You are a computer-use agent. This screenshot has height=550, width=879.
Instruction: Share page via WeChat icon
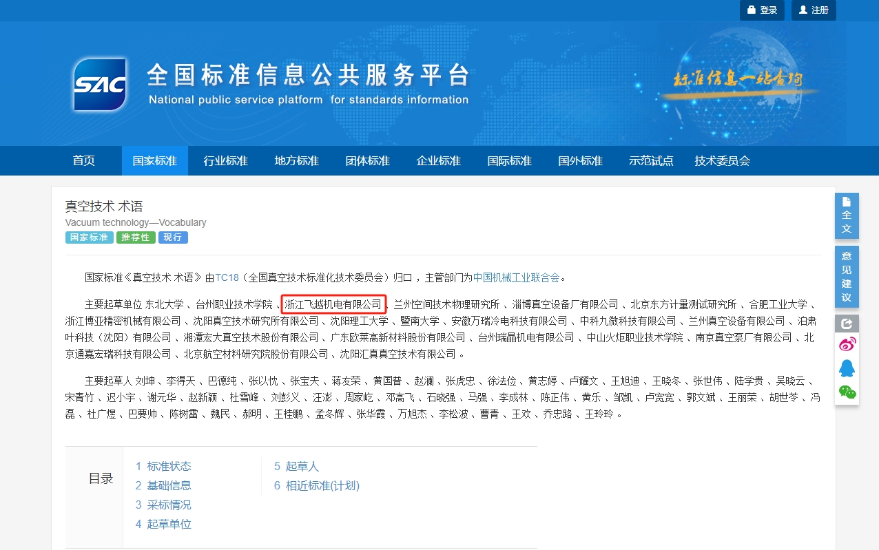pyautogui.click(x=847, y=392)
